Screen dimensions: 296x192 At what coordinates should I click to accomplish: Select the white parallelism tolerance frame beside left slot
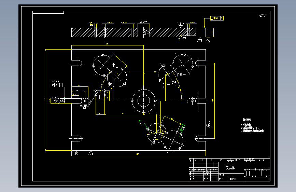[x=56, y=85]
